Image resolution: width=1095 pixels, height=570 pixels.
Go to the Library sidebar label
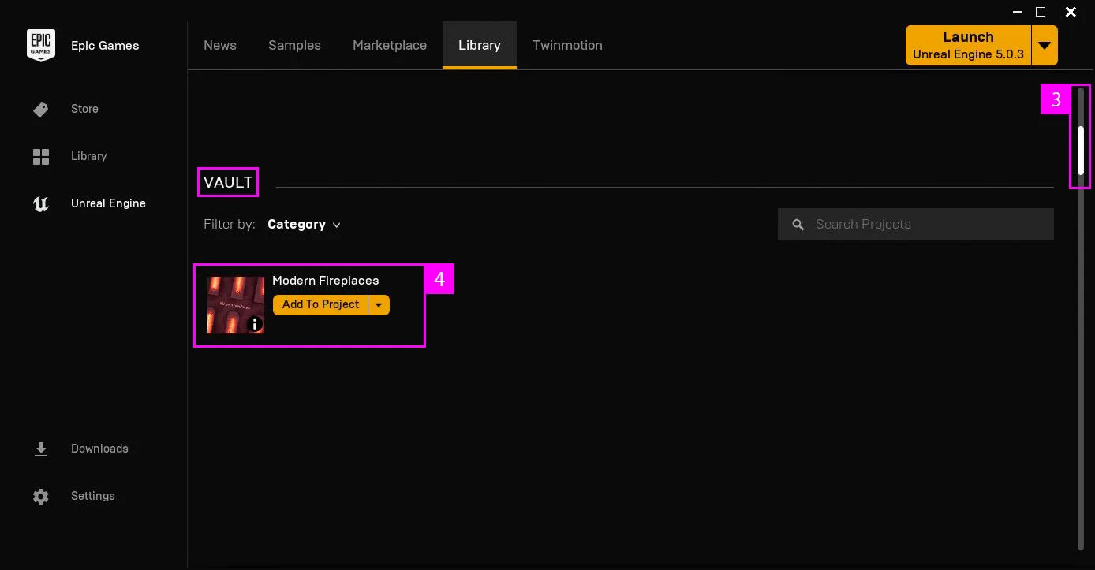tap(88, 156)
